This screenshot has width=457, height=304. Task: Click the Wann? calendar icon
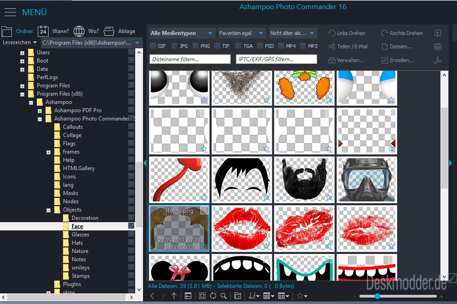coord(43,31)
